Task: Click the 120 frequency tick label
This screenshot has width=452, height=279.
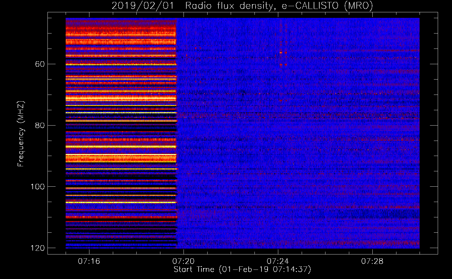Action: (38, 248)
